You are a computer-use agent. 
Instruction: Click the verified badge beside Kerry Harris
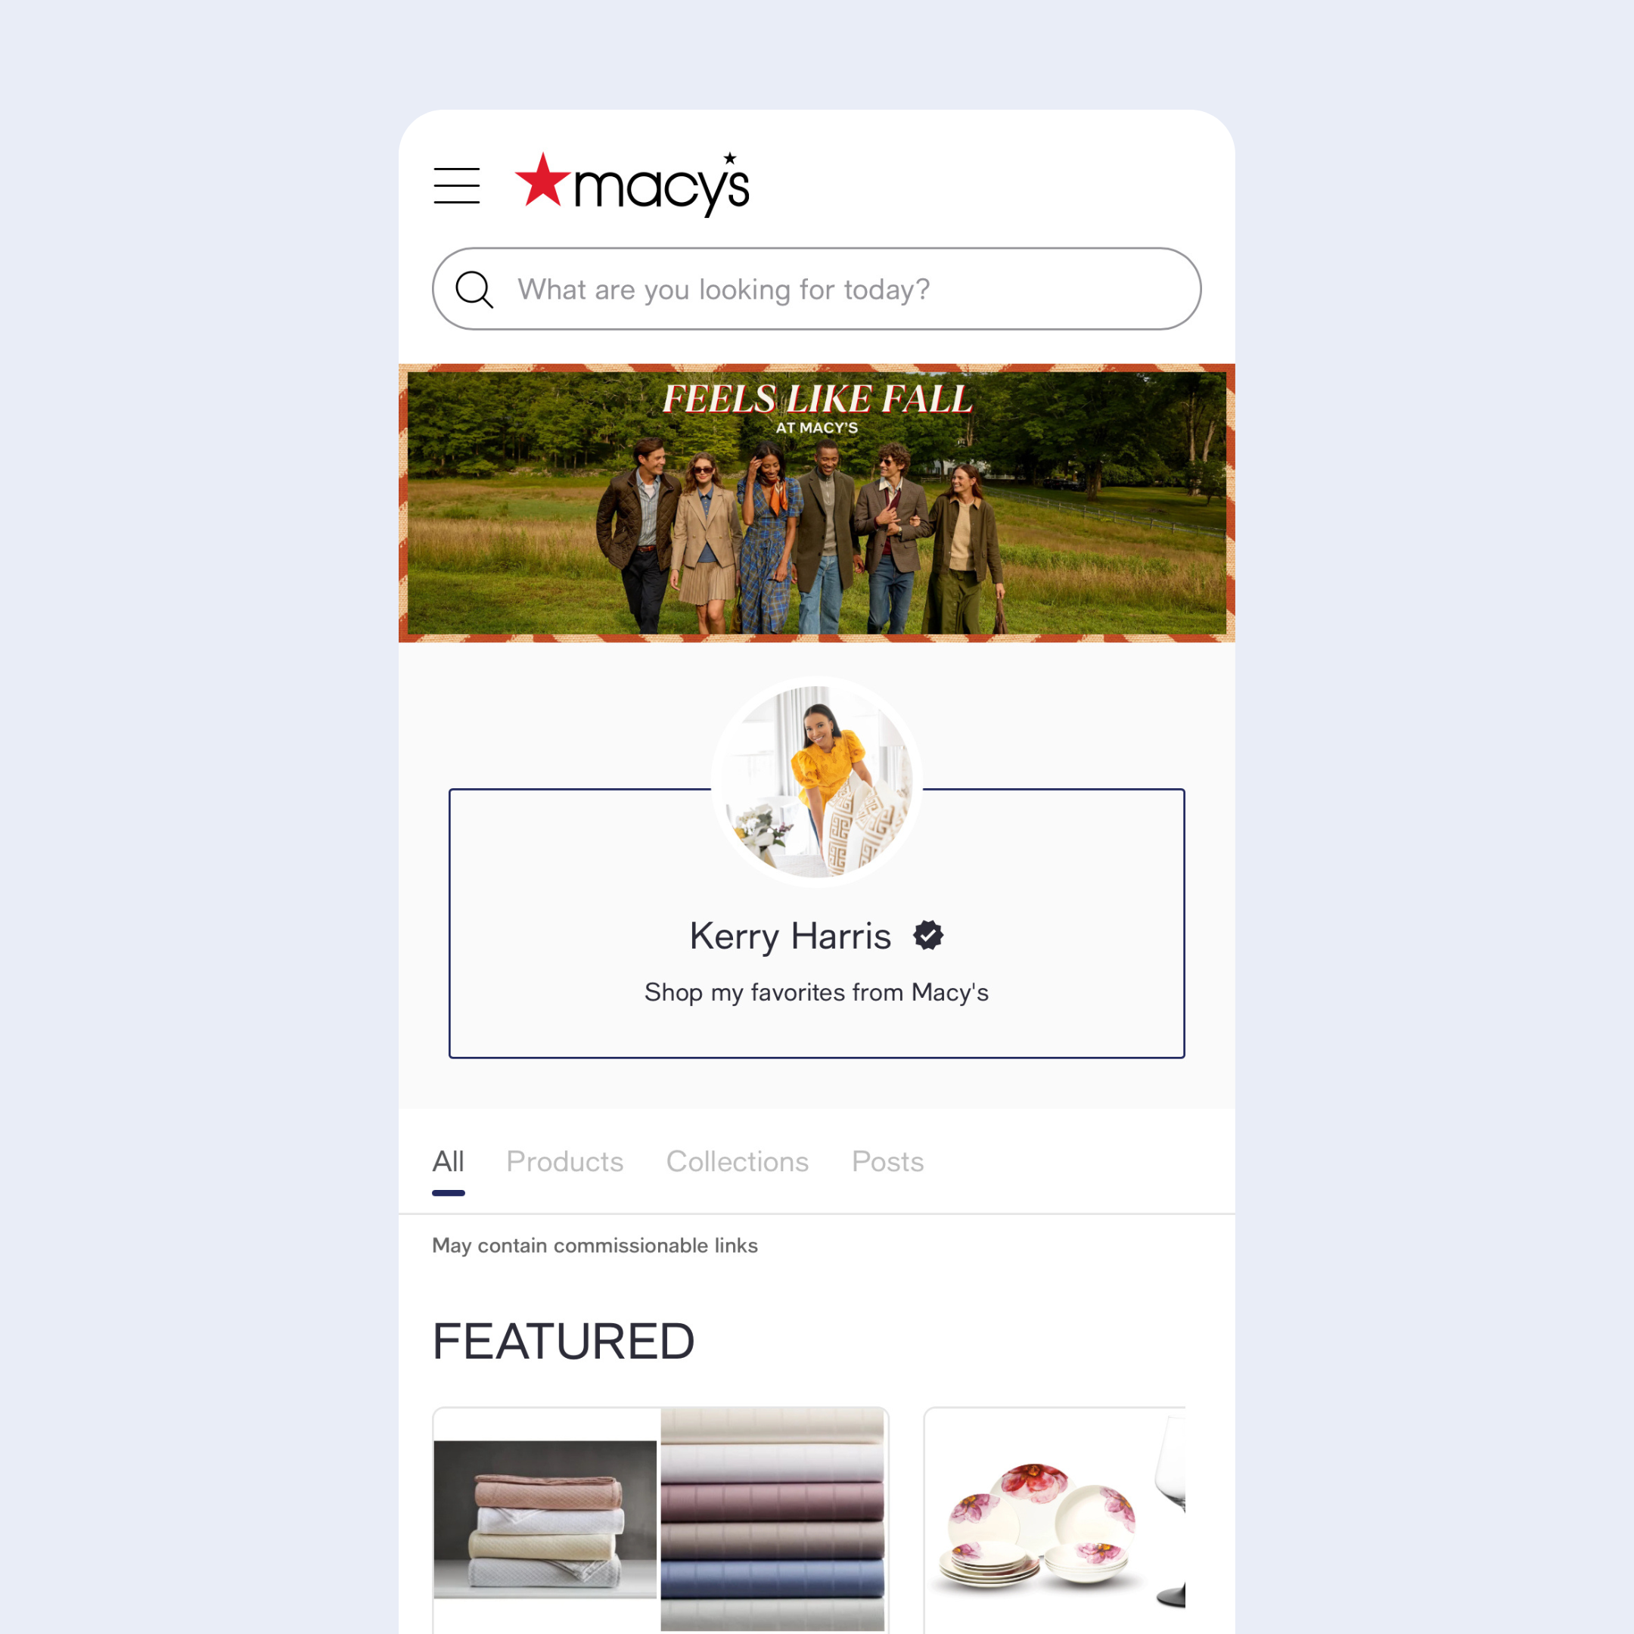(x=927, y=936)
